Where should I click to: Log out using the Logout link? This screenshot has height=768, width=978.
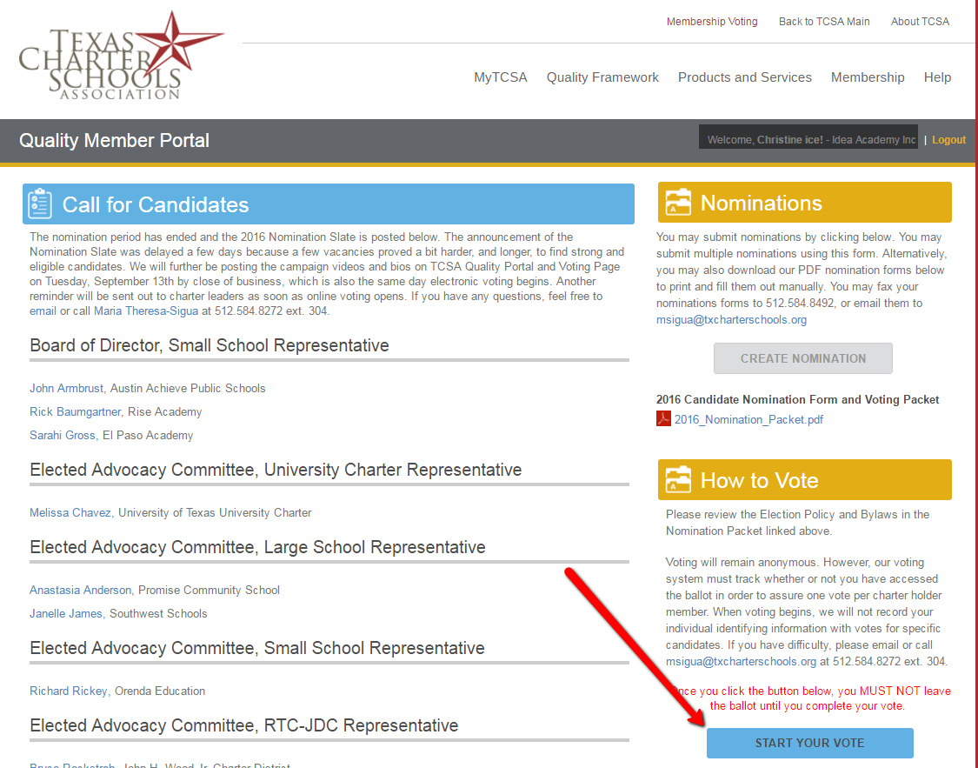948,139
